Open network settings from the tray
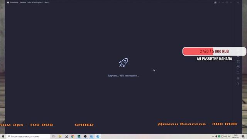 click(x=222, y=136)
